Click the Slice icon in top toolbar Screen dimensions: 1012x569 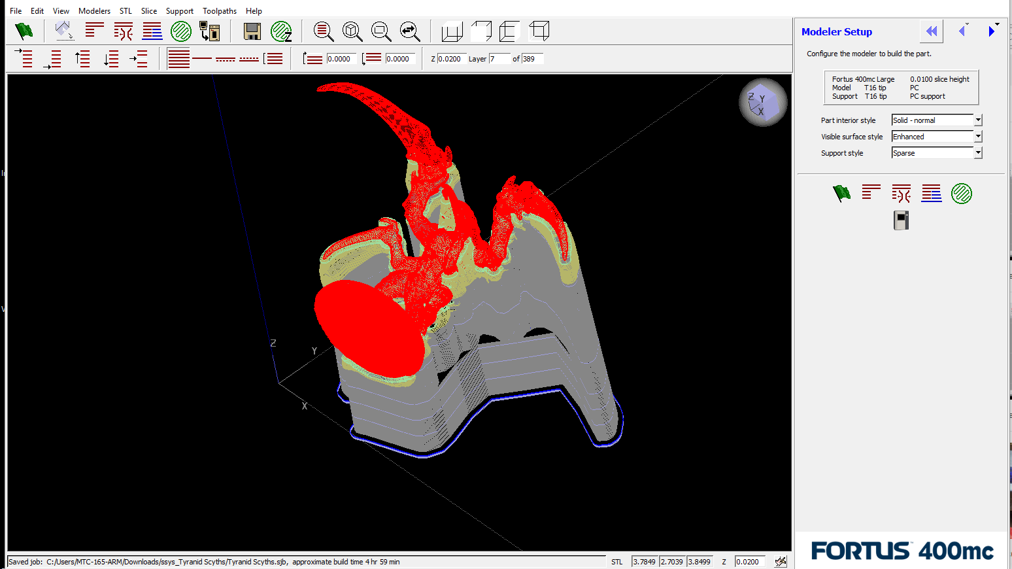[x=95, y=31]
